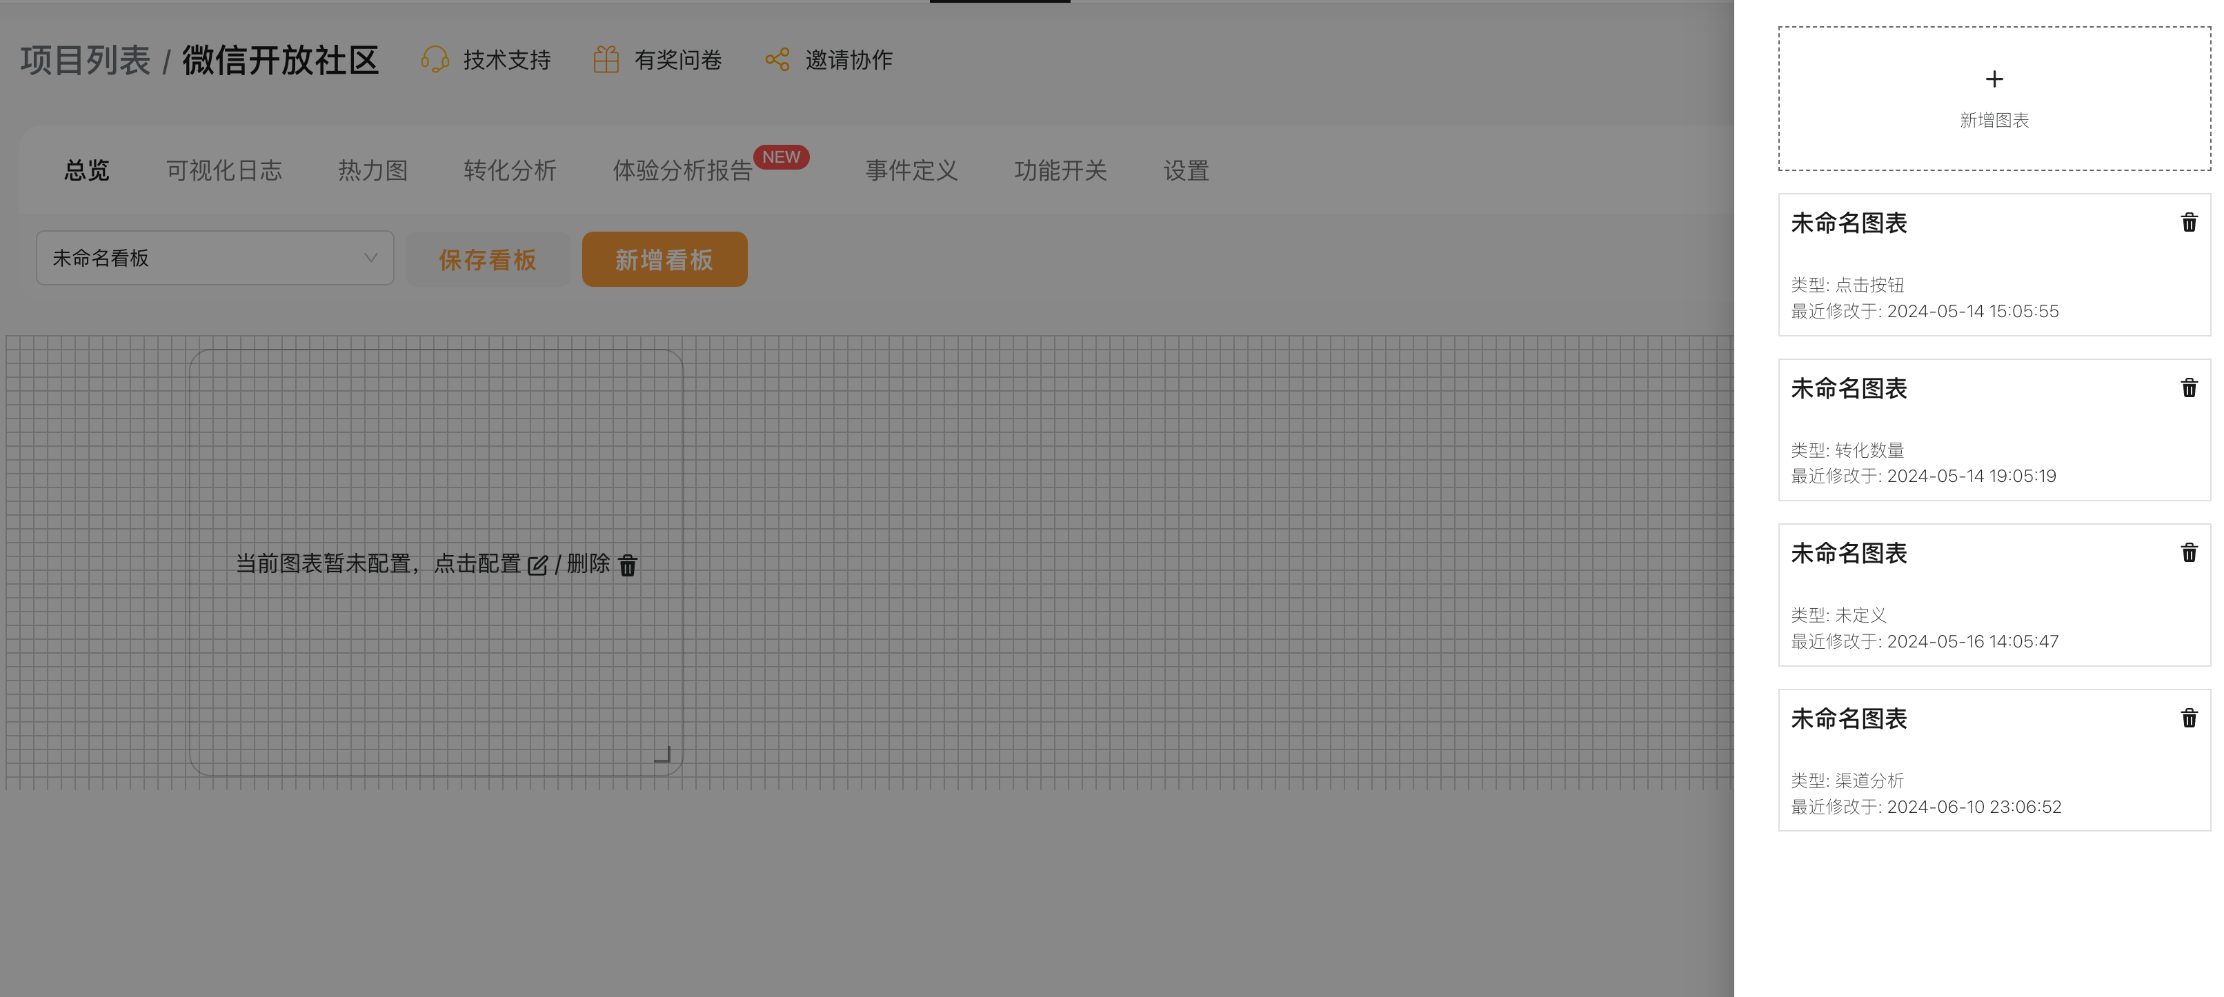Click the edit pencil icon after 点击配置
This screenshot has width=2224, height=997.
point(538,565)
